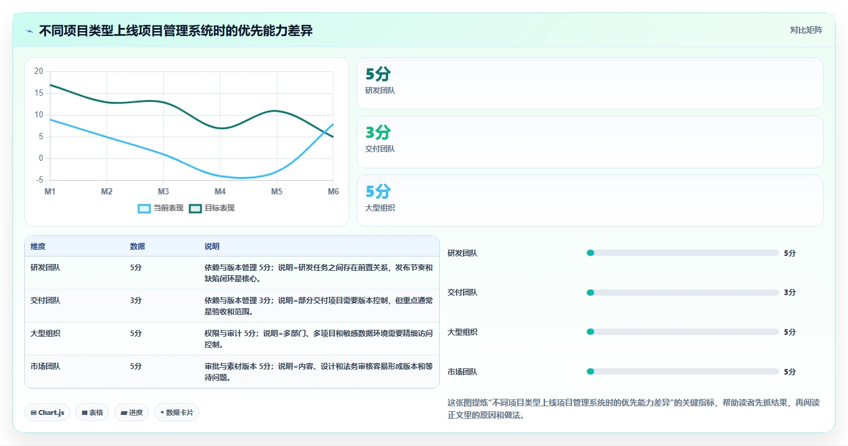
Task: Click the M2 x-axis label
Action: tap(107, 191)
